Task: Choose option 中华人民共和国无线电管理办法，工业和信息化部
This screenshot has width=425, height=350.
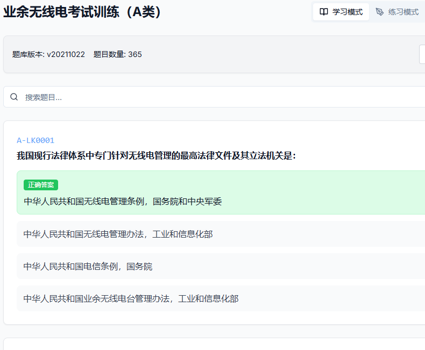Action: coord(118,234)
